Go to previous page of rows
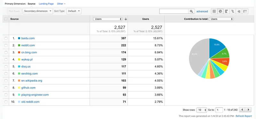The width and height of the screenshot is (256, 119). point(242,110)
